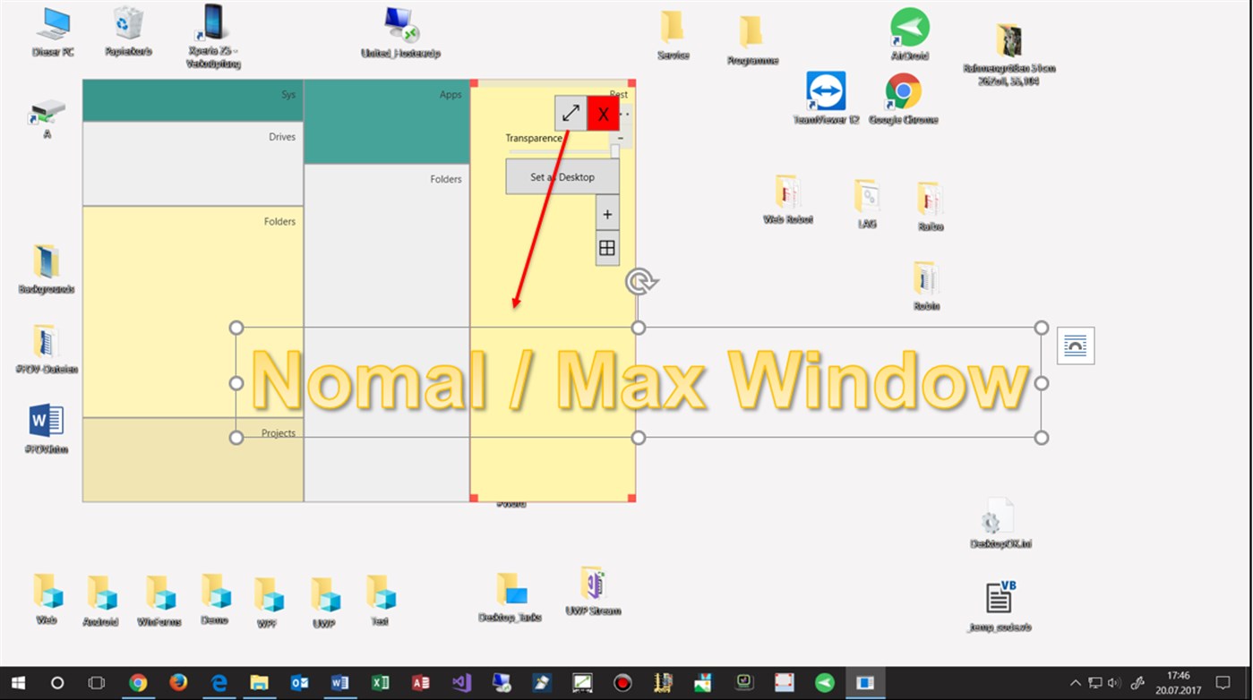This screenshot has height=700, width=1253.
Task: Click the quad-grid layout icon
Action: click(x=606, y=247)
